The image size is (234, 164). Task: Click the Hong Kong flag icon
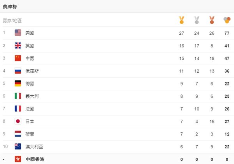(x=18, y=159)
